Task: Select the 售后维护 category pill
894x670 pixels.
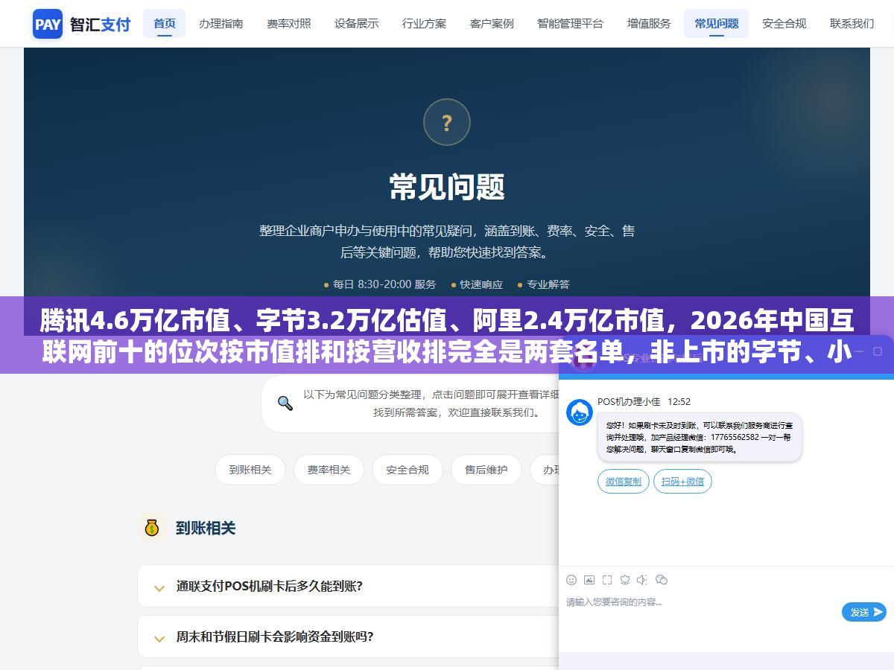Action: (486, 470)
